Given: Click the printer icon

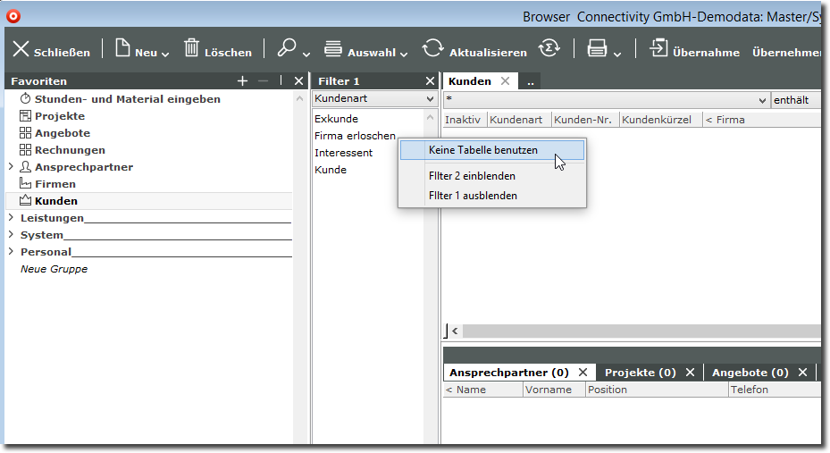Looking at the screenshot, I should coord(597,50).
